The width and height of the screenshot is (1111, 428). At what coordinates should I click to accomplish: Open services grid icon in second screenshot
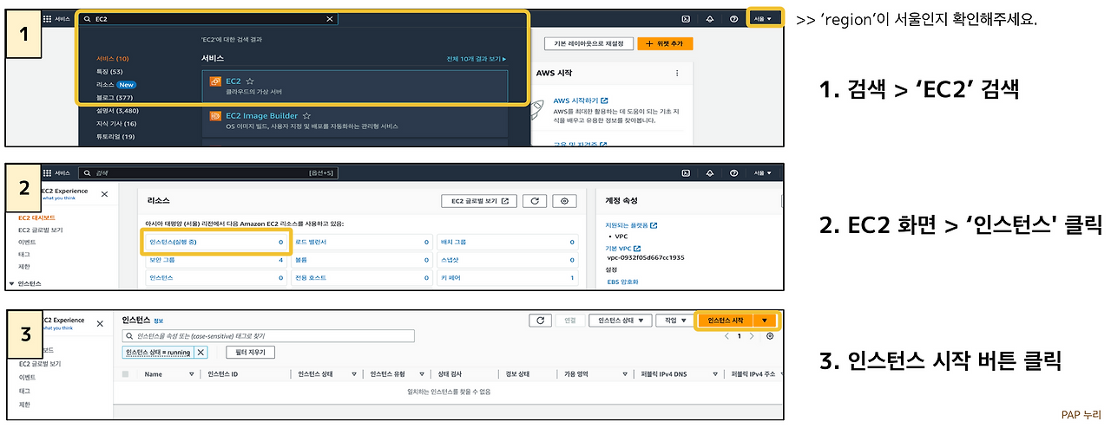(x=47, y=173)
